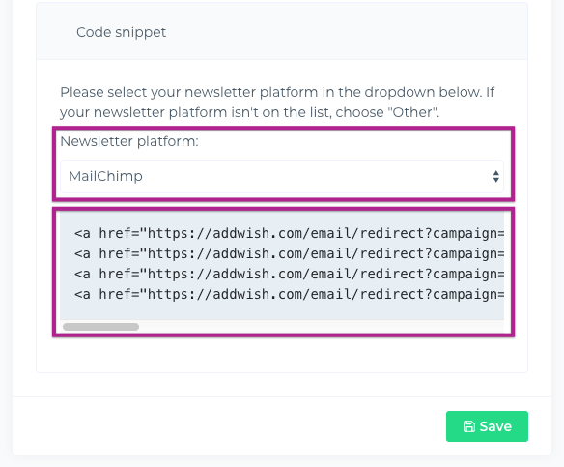This screenshot has width=564, height=467.
Task: Click the floppy disk icon in Save
Action: click(469, 426)
